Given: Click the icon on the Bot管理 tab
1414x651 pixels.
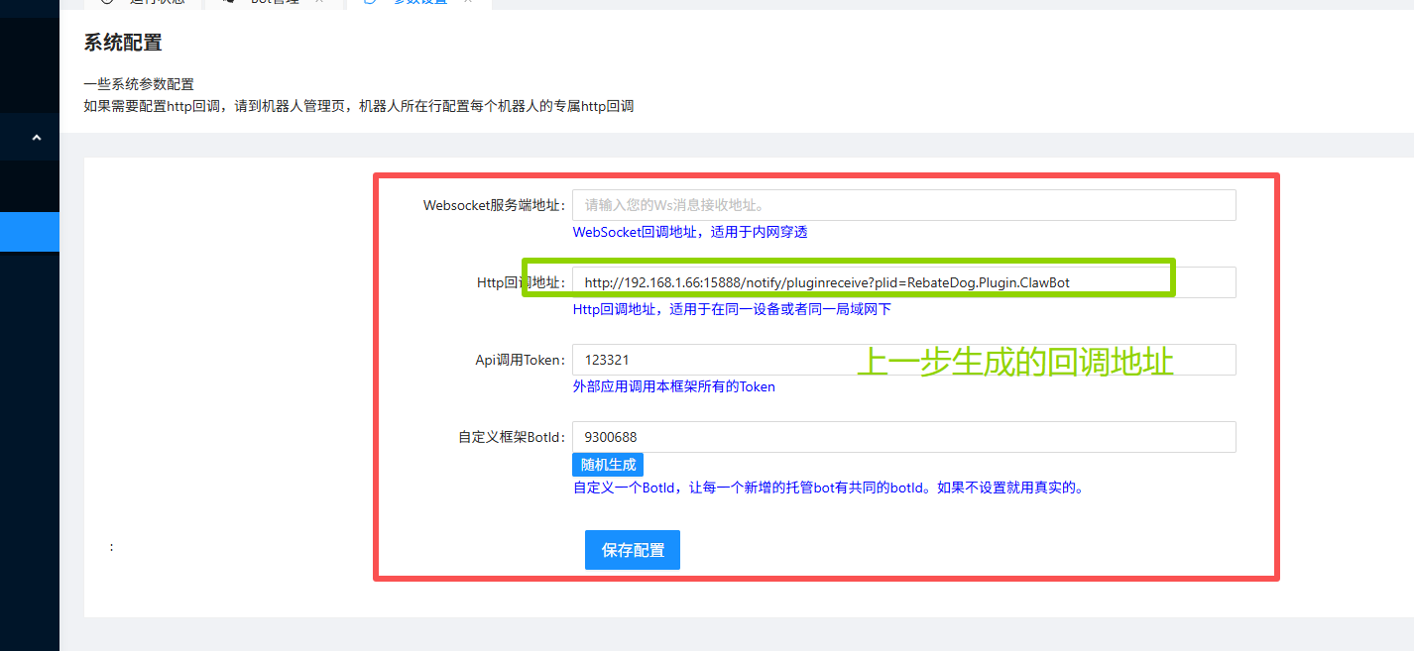Looking at the screenshot, I should point(229,2).
